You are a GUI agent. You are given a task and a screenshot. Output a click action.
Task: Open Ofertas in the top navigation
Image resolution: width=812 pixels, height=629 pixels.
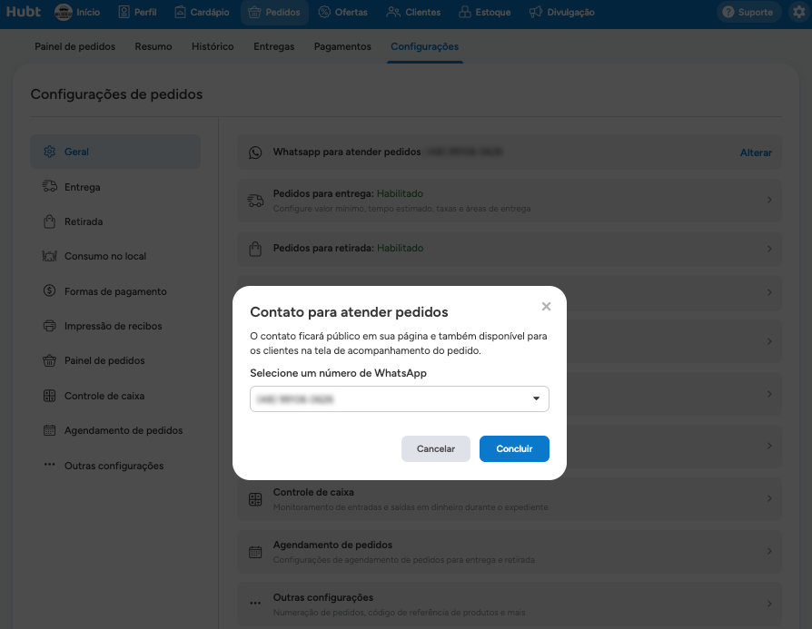(342, 12)
